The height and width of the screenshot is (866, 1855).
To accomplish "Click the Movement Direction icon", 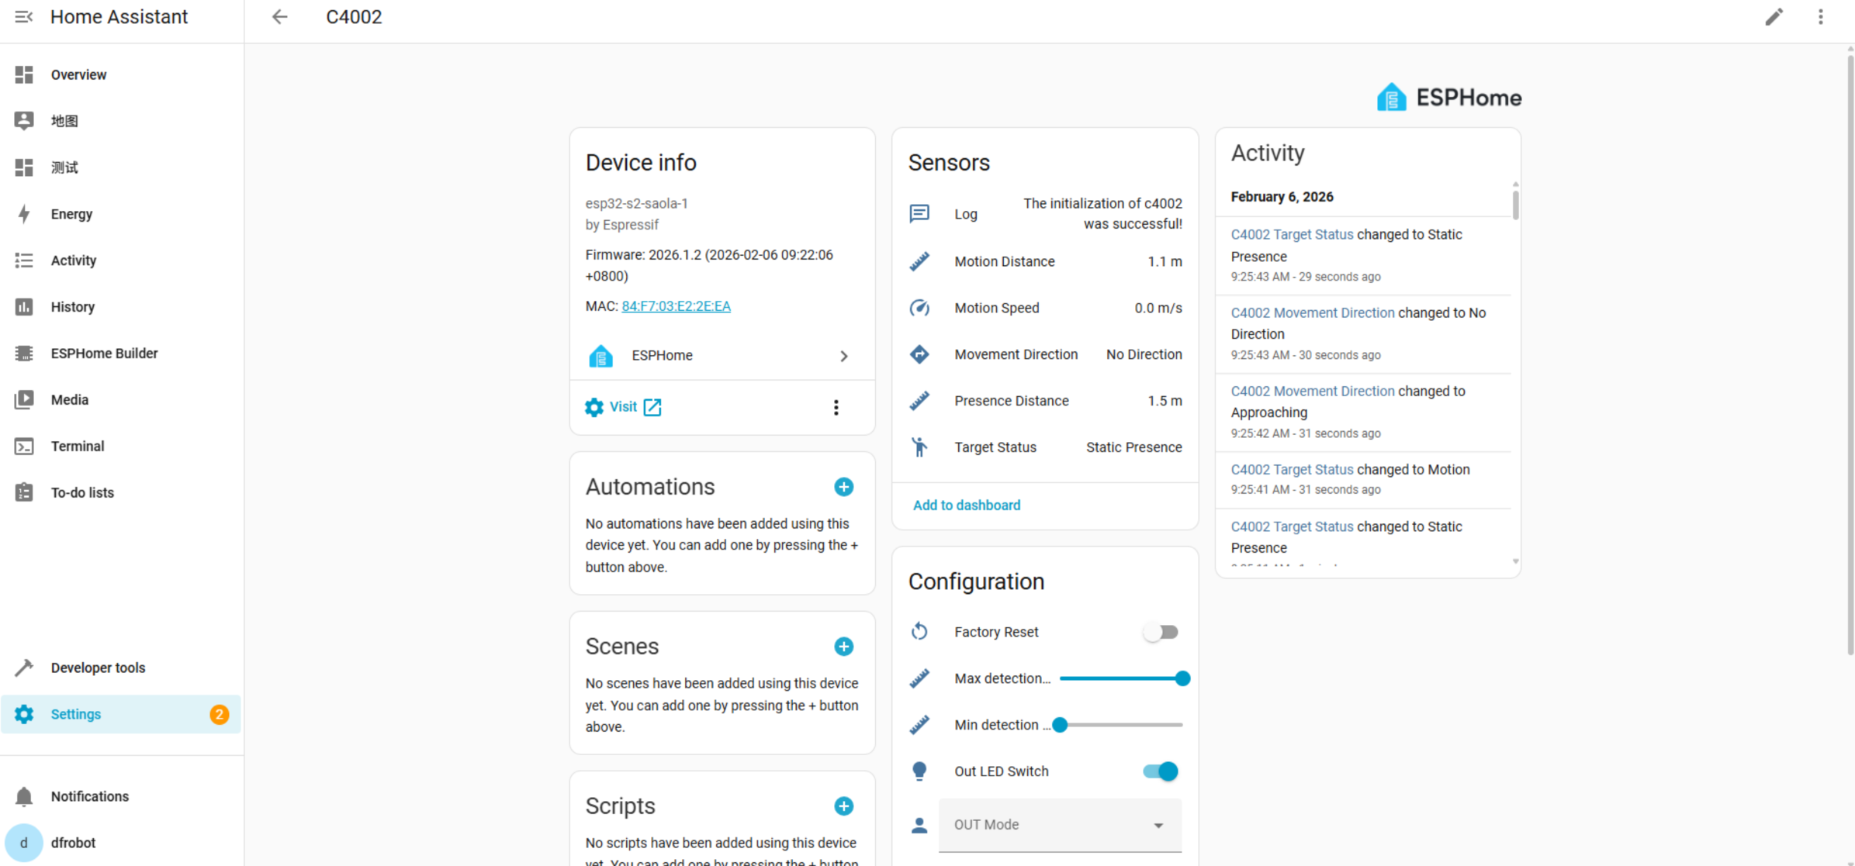I will (x=919, y=354).
